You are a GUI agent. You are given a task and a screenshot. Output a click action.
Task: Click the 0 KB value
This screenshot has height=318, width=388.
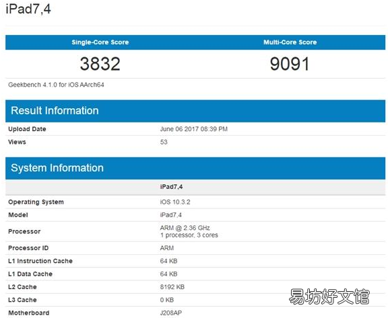click(167, 300)
